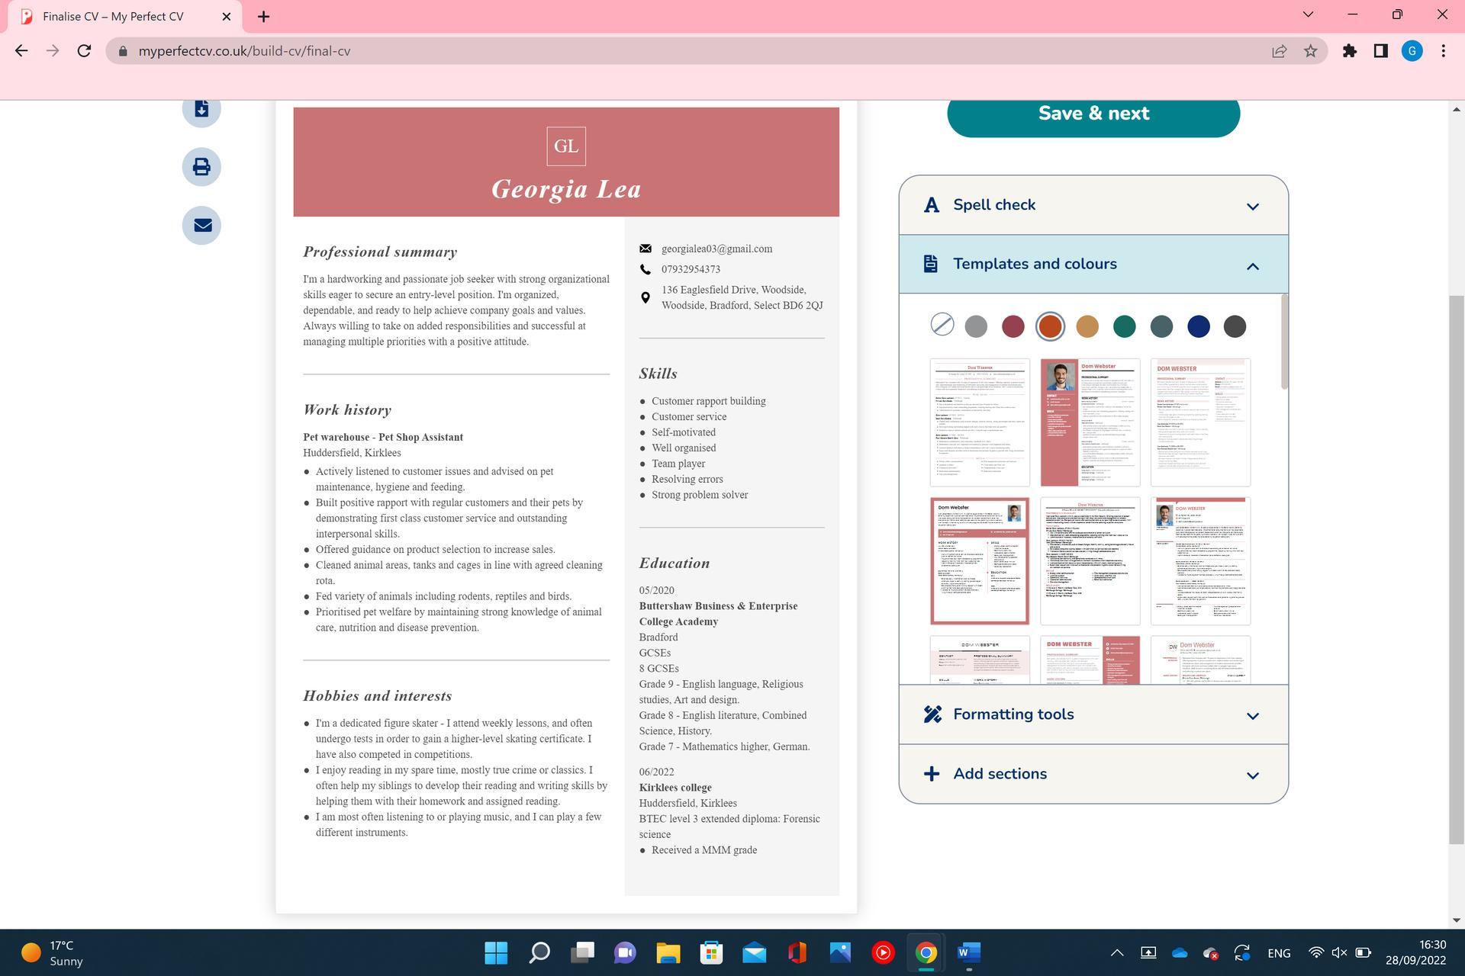Open the browser extensions puzzle icon
Viewport: 1465px width, 976px height.
tap(1350, 51)
